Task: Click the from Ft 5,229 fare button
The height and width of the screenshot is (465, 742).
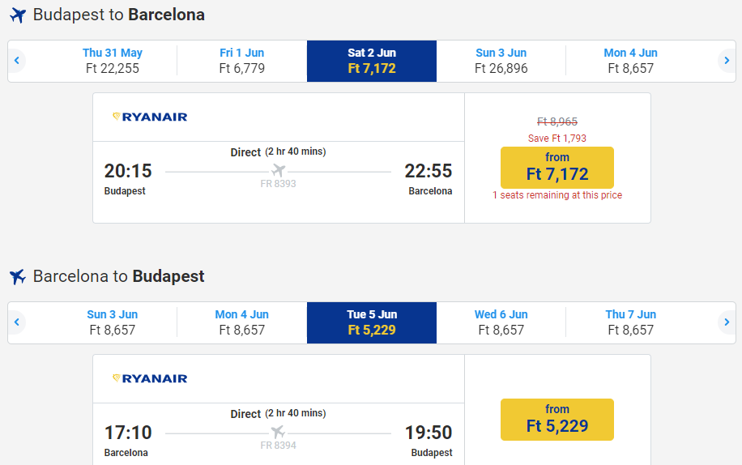Action: 557,419
